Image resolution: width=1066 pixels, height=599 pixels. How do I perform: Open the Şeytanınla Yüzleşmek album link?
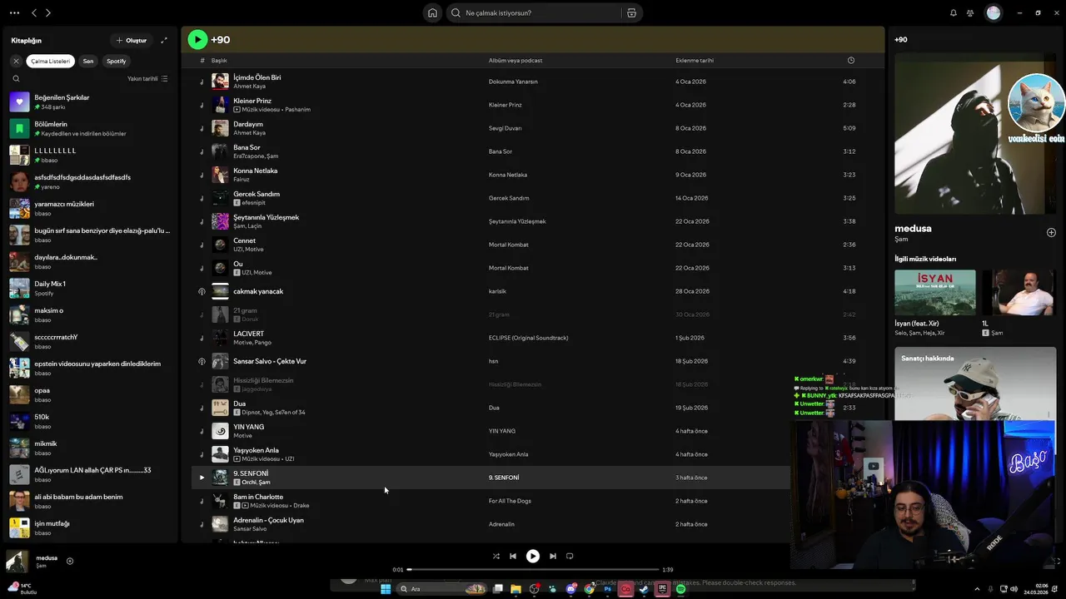point(517,221)
